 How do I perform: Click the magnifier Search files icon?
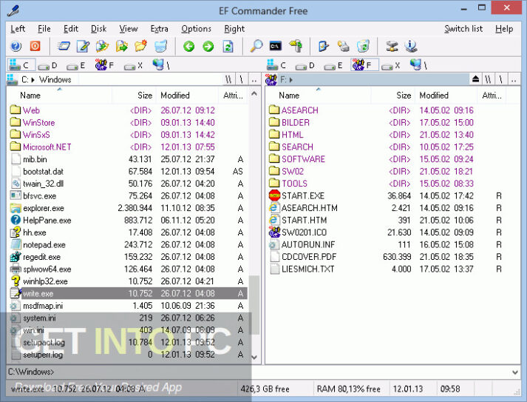256,46
